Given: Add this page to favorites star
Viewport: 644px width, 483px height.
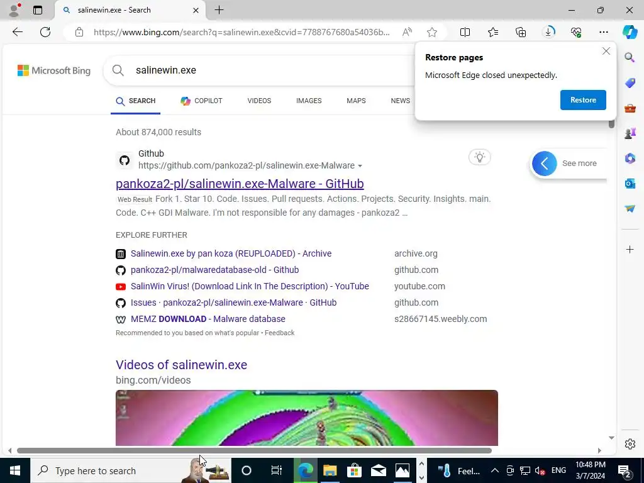Looking at the screenshot, I should click(x=431, y=32).
